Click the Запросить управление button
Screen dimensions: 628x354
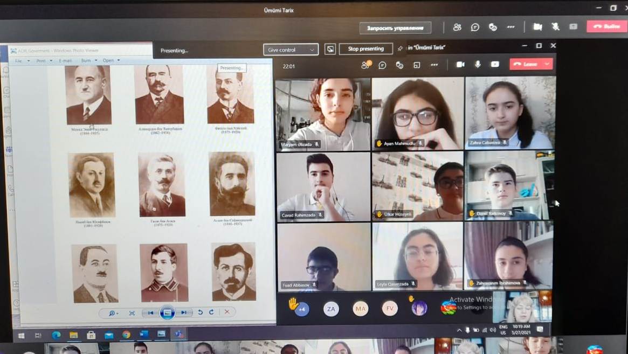click(395, 28)
